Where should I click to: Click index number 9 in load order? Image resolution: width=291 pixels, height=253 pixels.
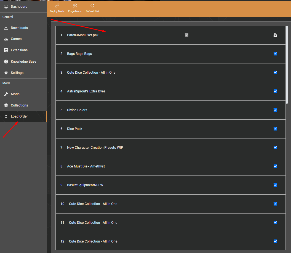62,185
